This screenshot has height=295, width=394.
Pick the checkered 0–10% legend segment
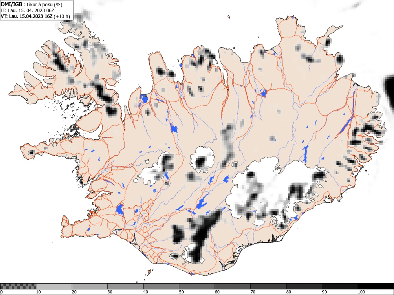[x=18, y=286]
